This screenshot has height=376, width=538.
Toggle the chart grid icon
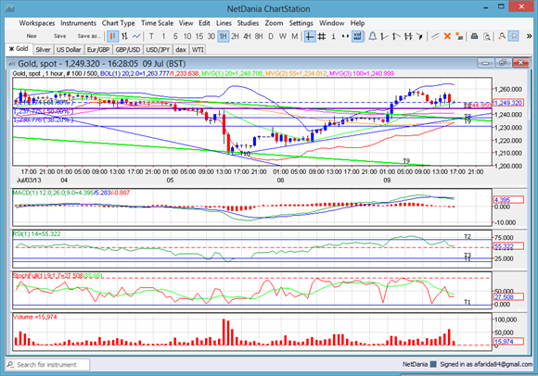coord(322,36)
